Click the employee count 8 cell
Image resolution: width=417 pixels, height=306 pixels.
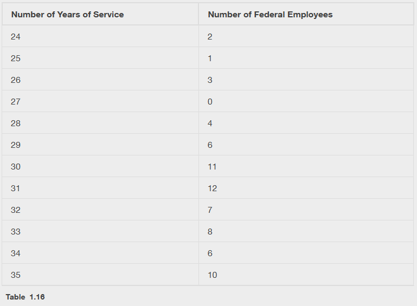click(210, 232)
